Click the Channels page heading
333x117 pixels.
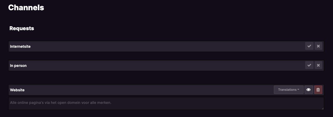(x=26, y=8)
